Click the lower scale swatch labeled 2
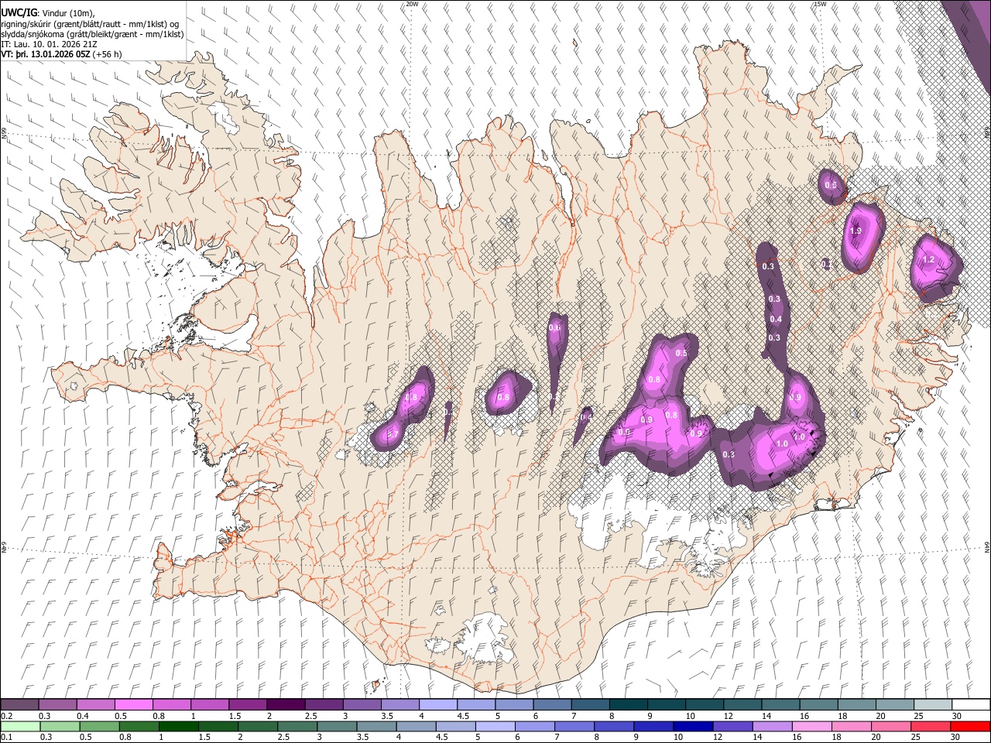The height and width of the screenshot is (743, 991). [256, 726]
